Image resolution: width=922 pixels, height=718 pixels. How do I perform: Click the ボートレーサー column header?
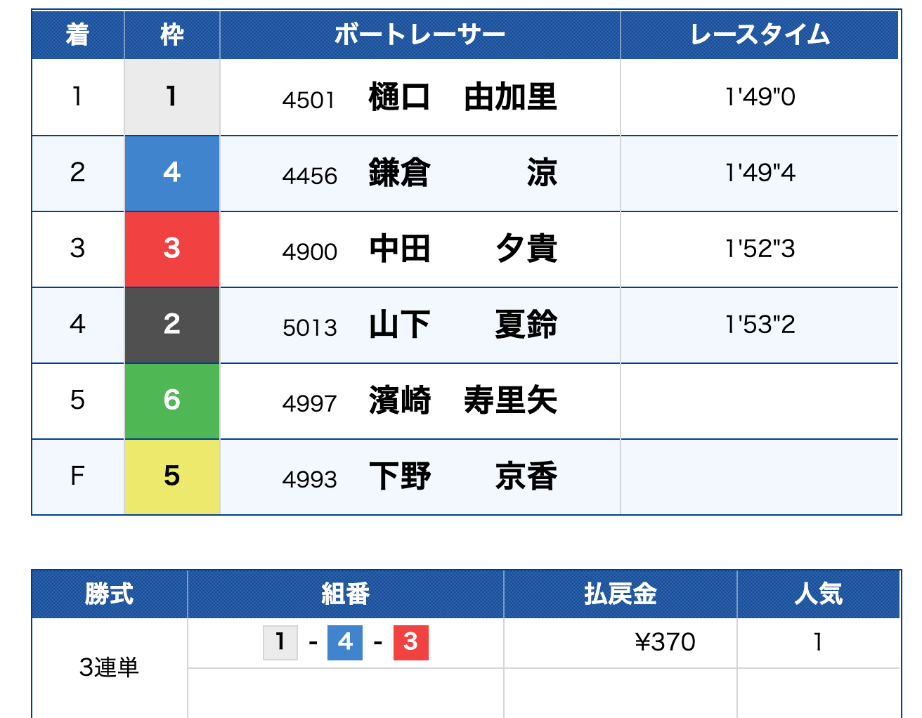tap(420, 34)
